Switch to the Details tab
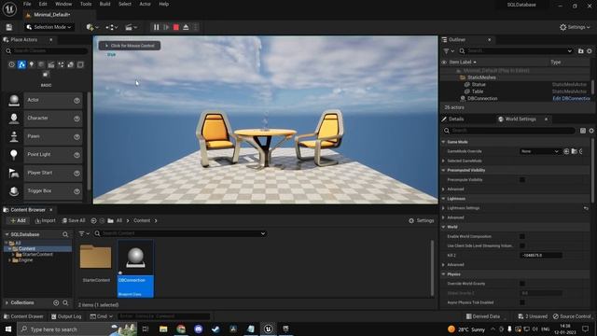Viewport: 597px width, 336px height. (x=456, y=119)
